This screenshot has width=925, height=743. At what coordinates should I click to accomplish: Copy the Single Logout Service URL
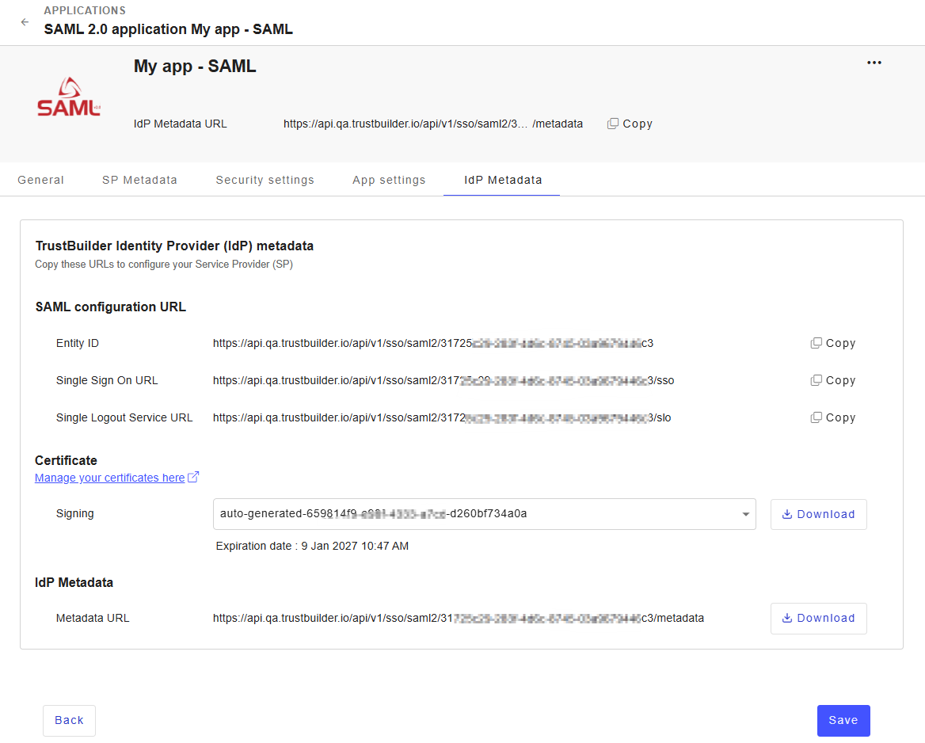pyautogui.click(x=832, y=417)
